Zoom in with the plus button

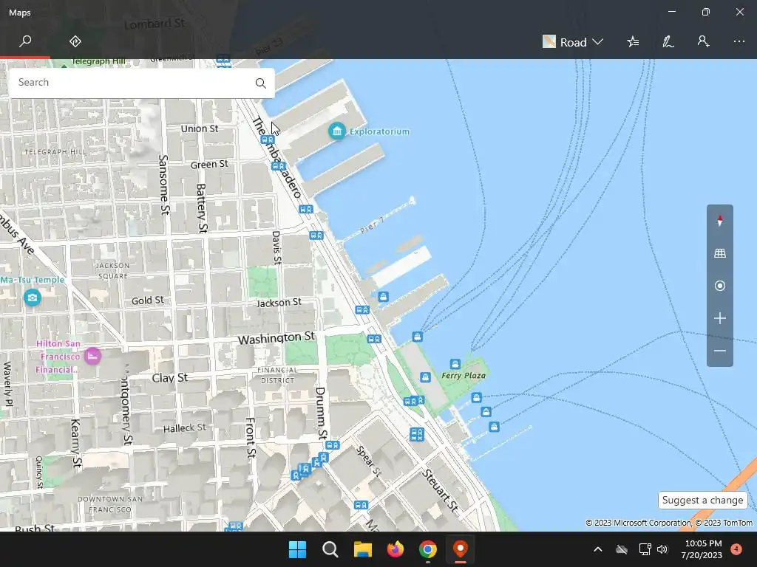point(720,318)
